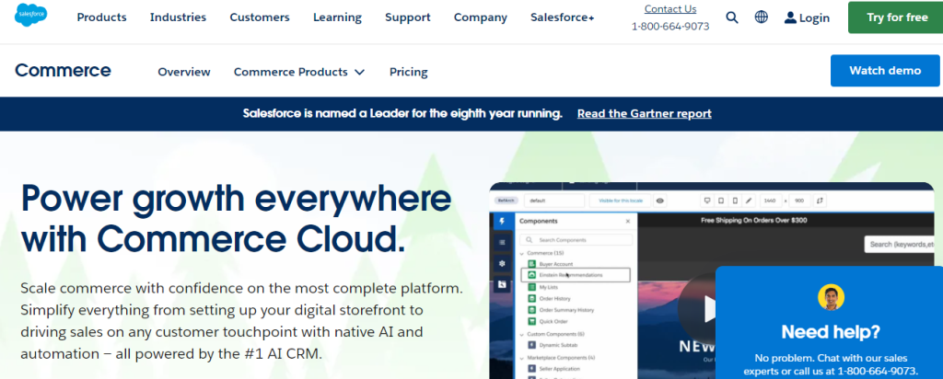Click the Dynamic Subtab component icon
Image resolution: width=943 pixels, height=379 pixels.
click(x=531, y=345)
